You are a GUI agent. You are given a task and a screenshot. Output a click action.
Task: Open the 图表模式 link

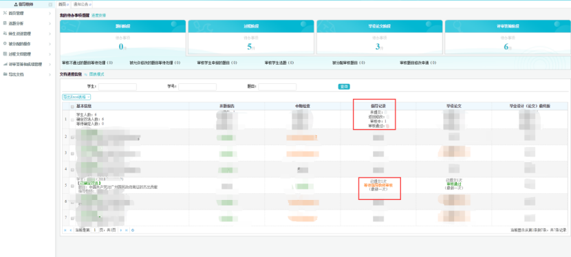pyautogui.click(x=96, y=74)
